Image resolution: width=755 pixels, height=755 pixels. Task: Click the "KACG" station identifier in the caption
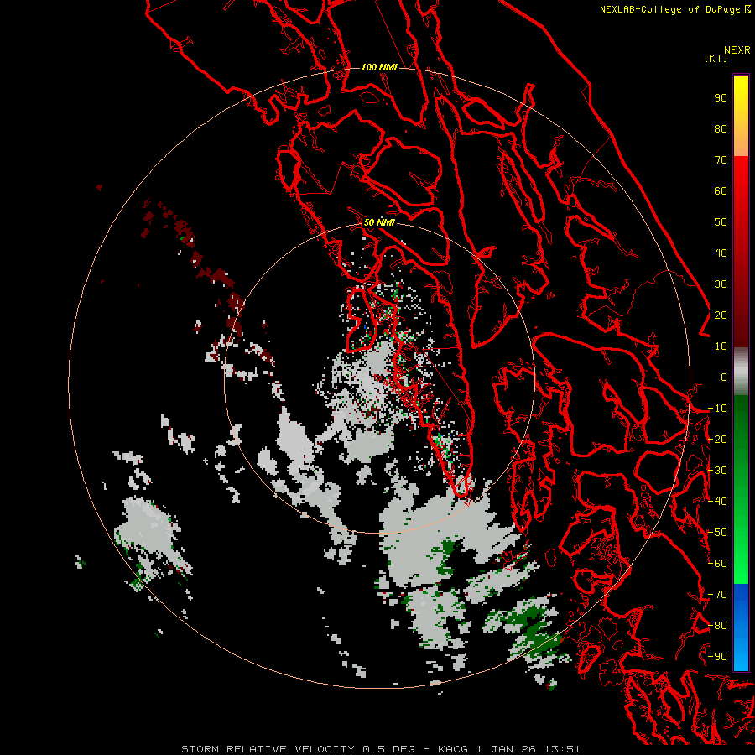coord(453,749)
